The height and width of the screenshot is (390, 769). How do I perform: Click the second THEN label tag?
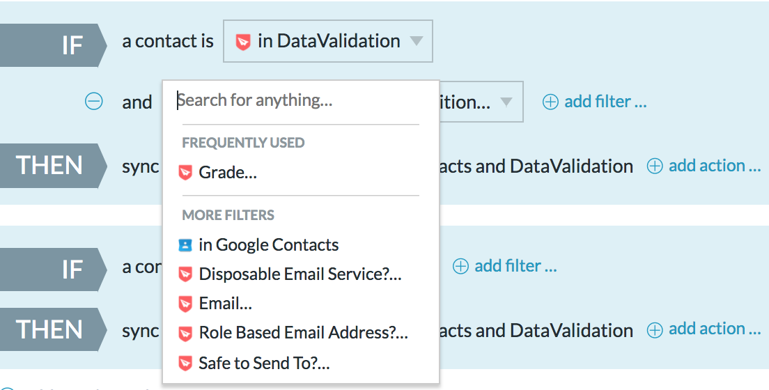(53, 329)
